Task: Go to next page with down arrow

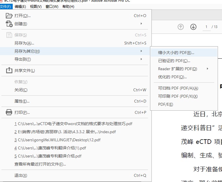Action: click(x=193, y=27)
